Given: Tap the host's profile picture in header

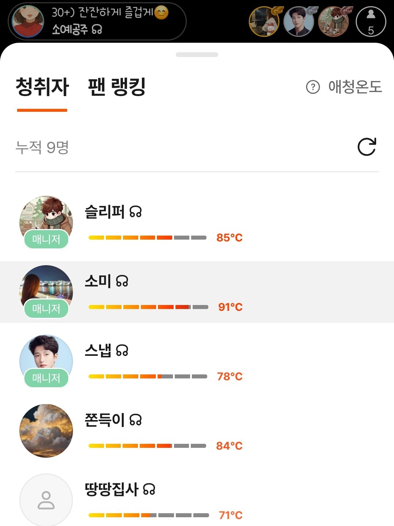Looking at the screenshot, I should click(x=28, y=21).
